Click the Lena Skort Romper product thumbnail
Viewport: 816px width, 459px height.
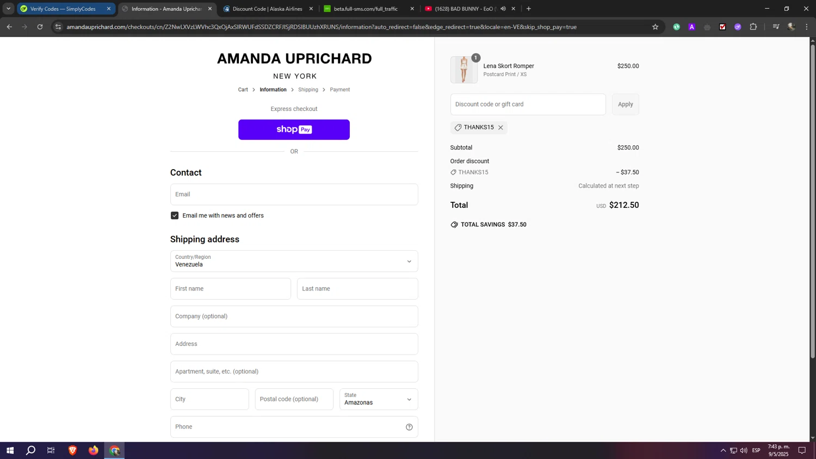[464, 70]
